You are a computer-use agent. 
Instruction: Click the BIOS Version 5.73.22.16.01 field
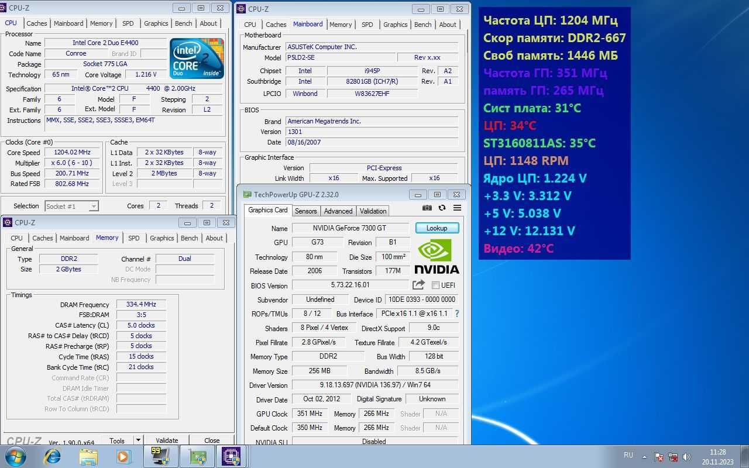(x=350, y=285)
